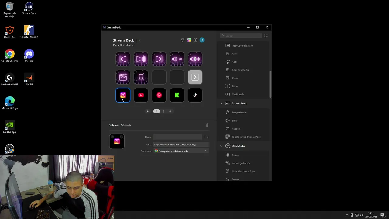Screen dimensions: 389x219
Task: Open the device selector Stream Deck 1
Action: click(x=127, y=40)
